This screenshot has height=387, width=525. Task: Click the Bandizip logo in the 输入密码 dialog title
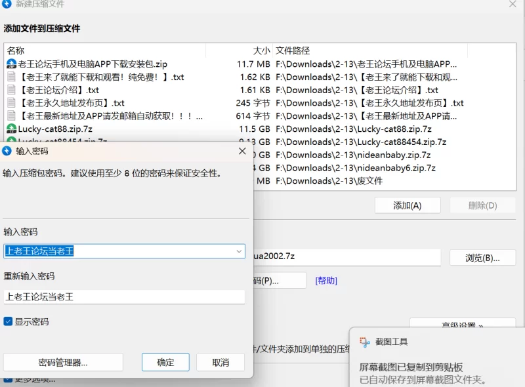tap(7, 151)
